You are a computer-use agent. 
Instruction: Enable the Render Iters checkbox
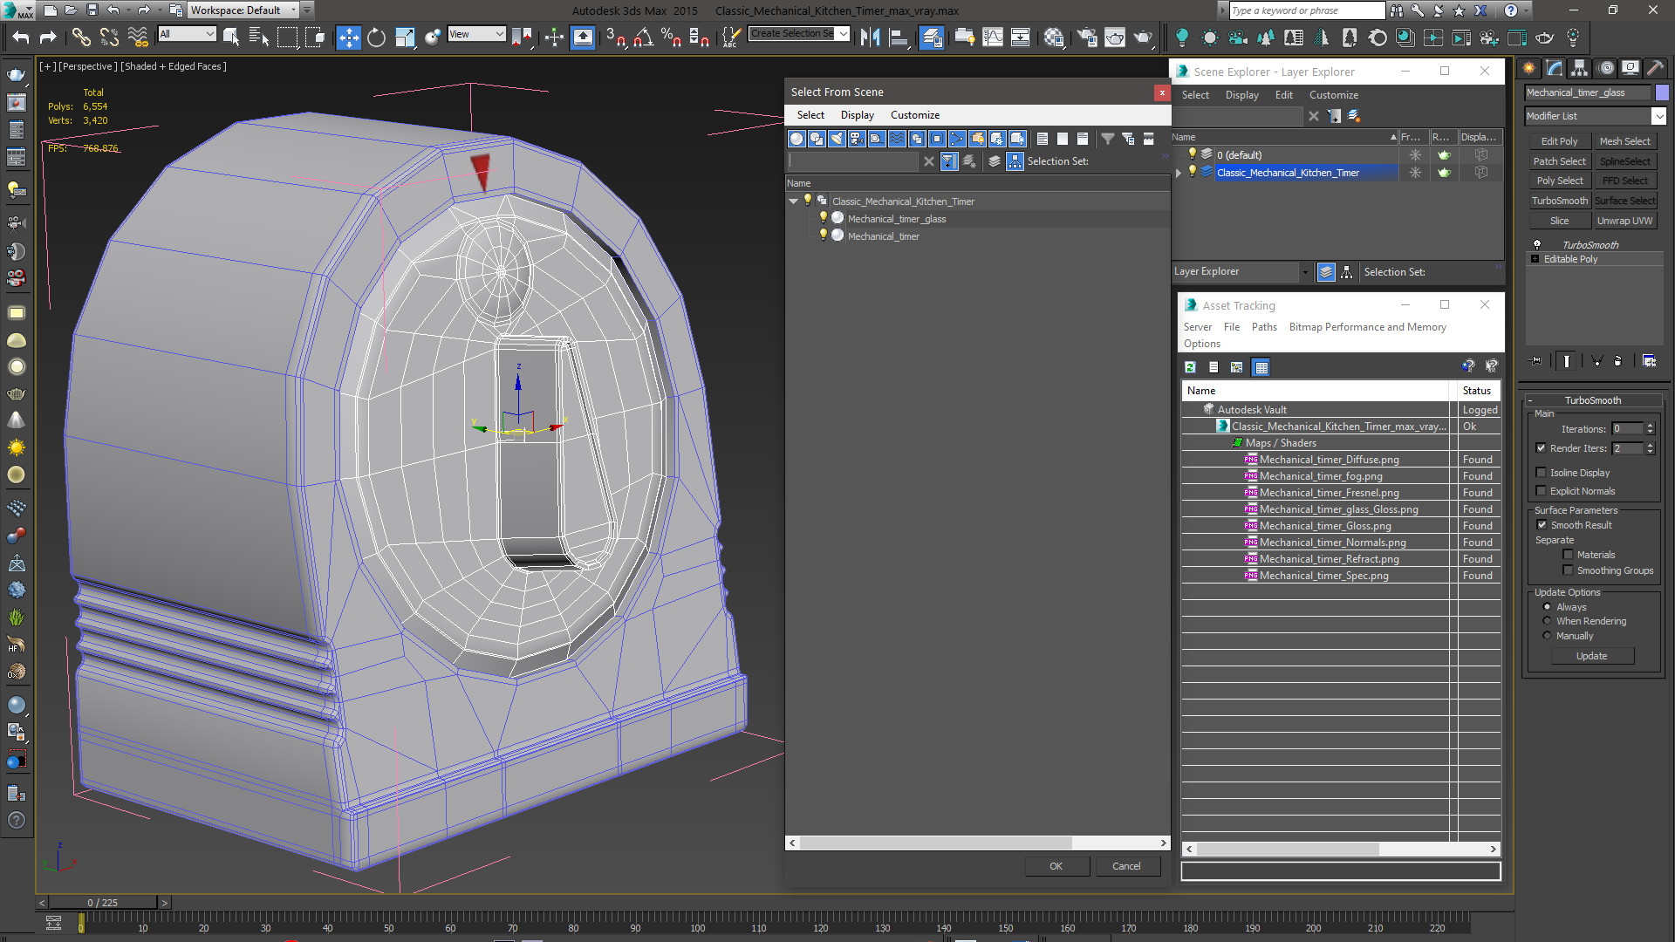(x=1541, y=448)
